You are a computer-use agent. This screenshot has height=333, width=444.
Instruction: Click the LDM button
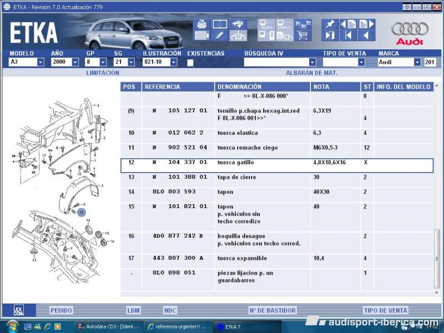click(133, 310)
